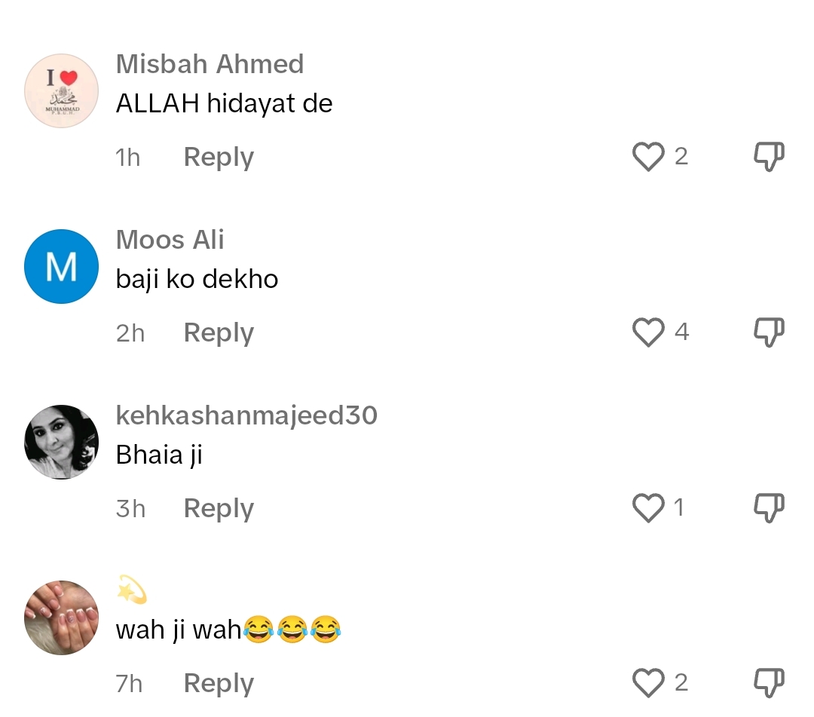The image size is (814, 717).
Task: Open Moos Ali's blue M avatar
Action: point(61,266)
